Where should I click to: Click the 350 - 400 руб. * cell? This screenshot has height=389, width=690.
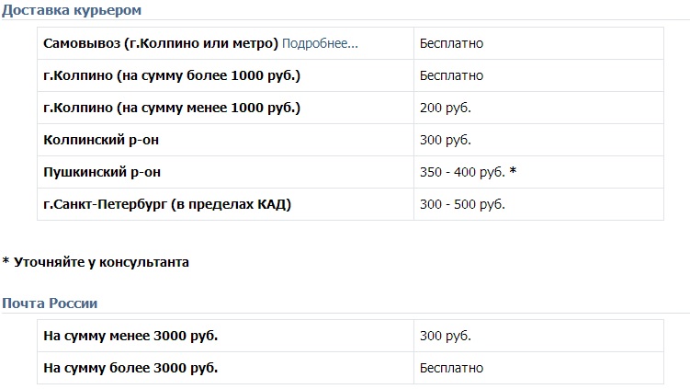468,172
